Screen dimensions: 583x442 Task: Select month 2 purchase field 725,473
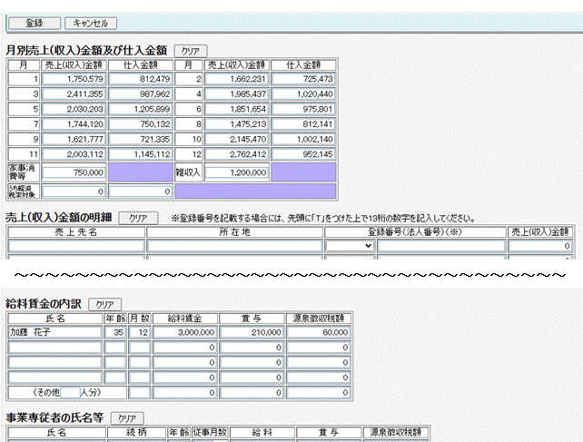(x=303, y=79)
